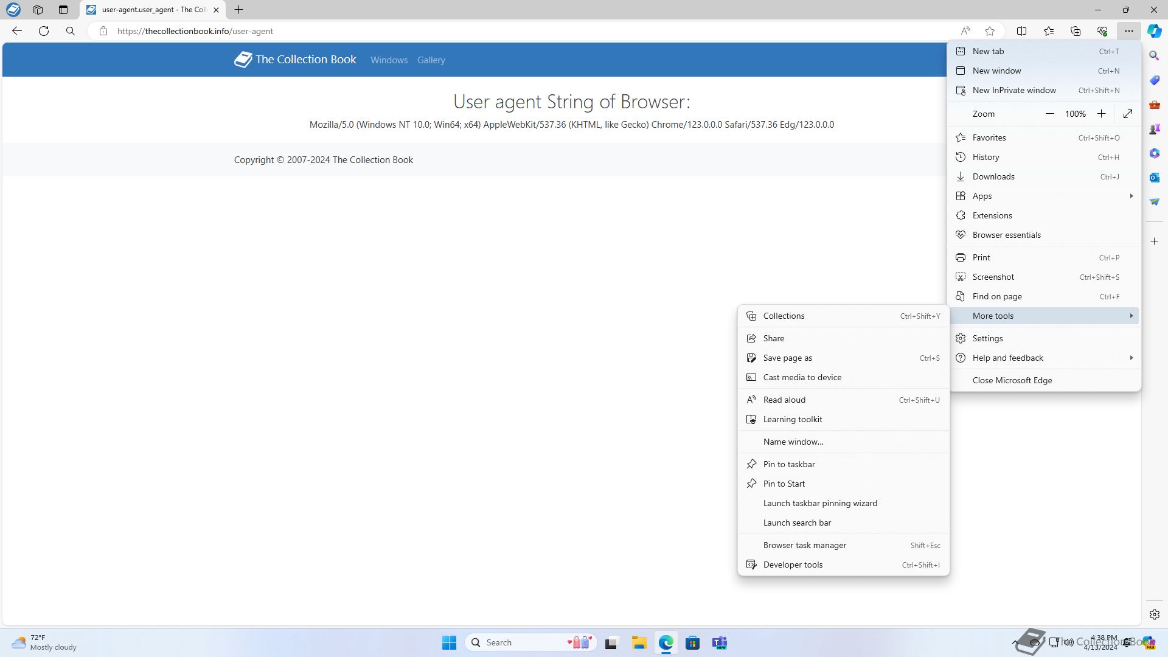
Task: Open the Favorites toolbar icon
Action: 1049,31
